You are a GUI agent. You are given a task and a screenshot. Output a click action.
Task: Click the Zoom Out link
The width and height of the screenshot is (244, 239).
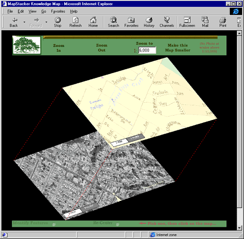pyautogui.click(x=101, y=48)
